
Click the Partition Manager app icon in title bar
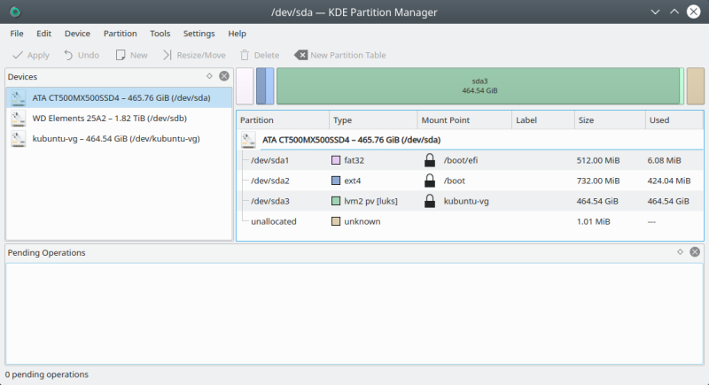coord(15,12)
